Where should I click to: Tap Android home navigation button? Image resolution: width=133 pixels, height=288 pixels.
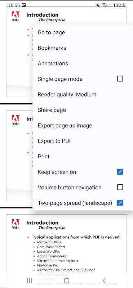point(67,280)
